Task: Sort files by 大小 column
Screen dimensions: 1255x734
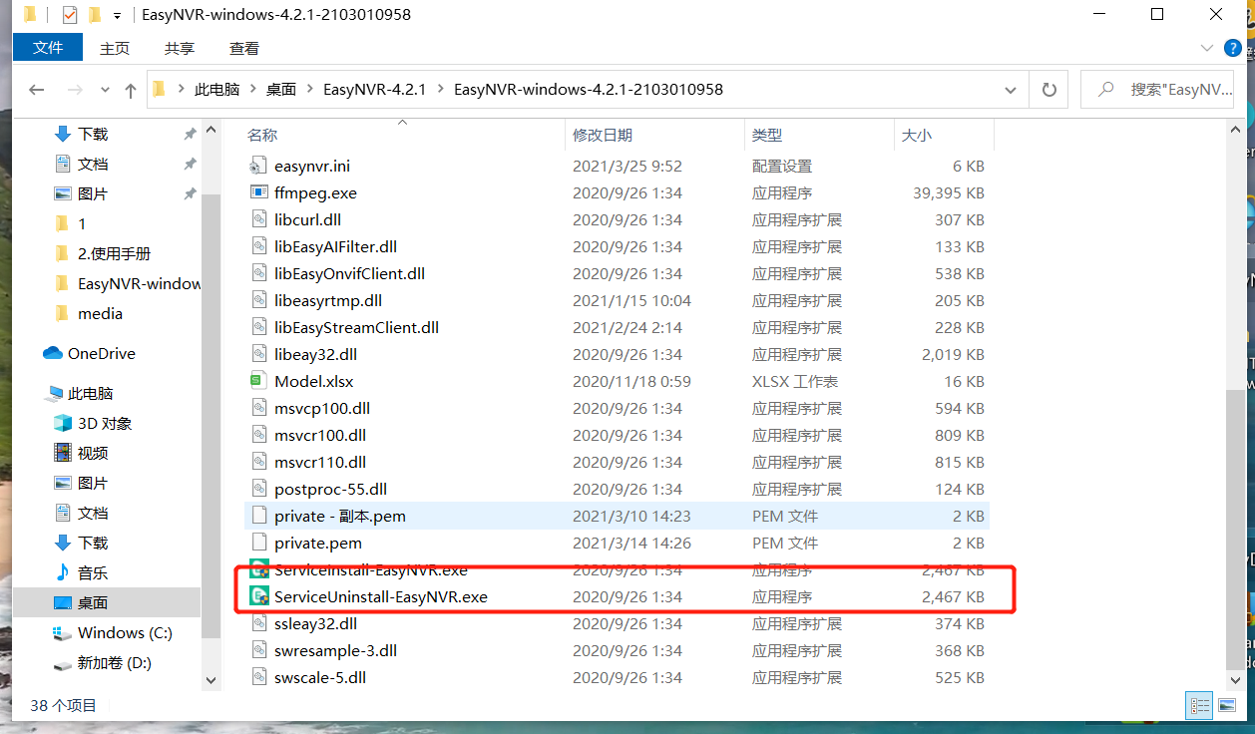Action: point(917,135)
